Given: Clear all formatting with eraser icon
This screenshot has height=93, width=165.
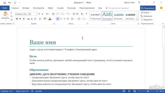Looking at the screenshot, I should (x=53, y=14).
